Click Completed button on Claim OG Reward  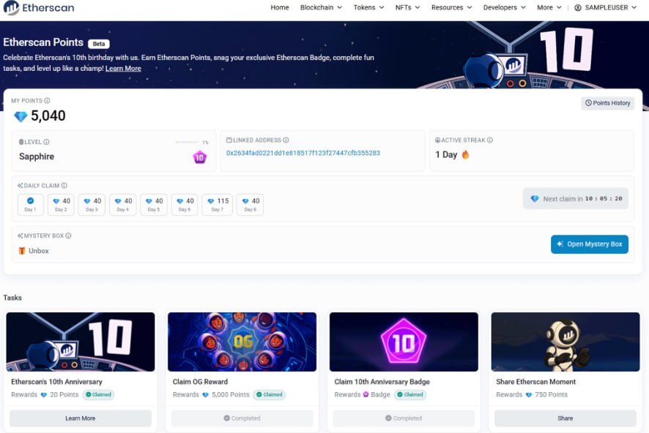[242, 418]
